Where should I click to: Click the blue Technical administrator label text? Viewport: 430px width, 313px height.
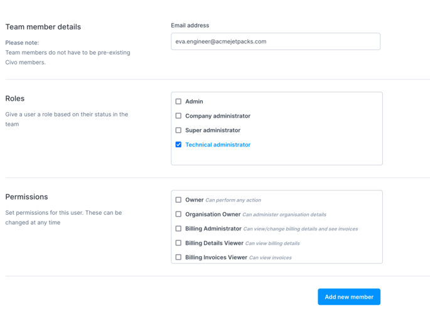pos(217,145)
